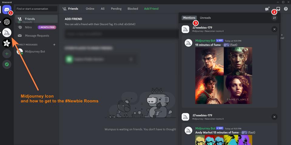
Task: Click Find or start a conversation box
Action: point(36,9)
